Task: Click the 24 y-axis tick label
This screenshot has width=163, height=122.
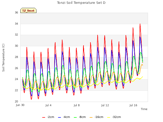Action: click(16, 79)
